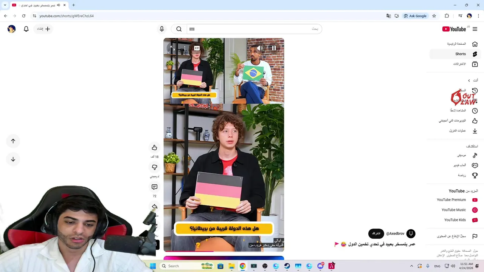Open Chrome profile avatar
Viewport: 484px width, 272px height.
pos(469,16)
